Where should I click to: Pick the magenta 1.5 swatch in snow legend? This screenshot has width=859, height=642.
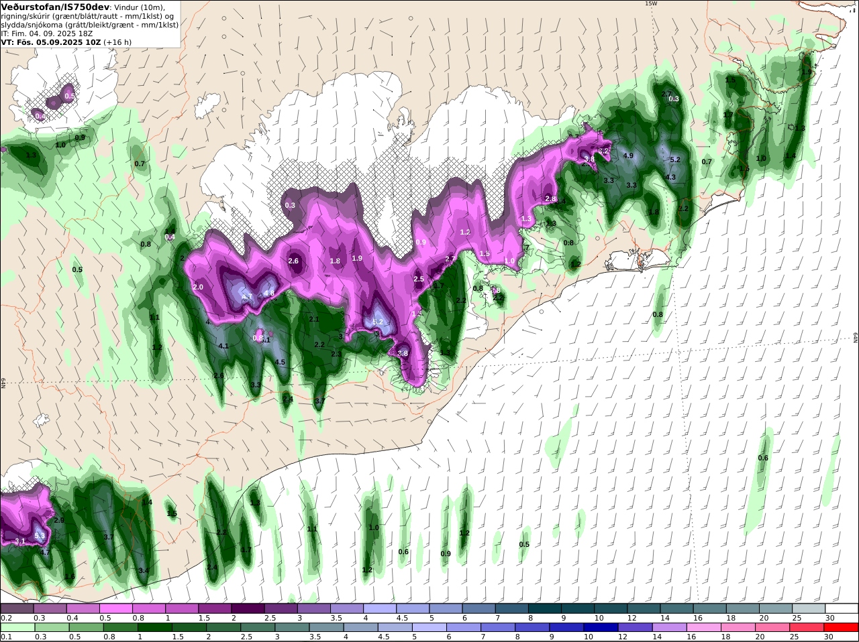(x=215, y=608)
